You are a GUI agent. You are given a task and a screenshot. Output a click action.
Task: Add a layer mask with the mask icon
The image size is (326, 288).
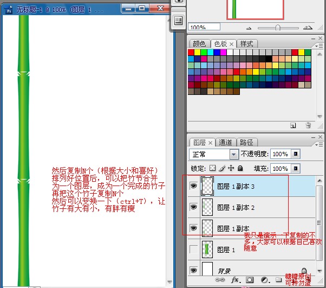coord(250,280)
